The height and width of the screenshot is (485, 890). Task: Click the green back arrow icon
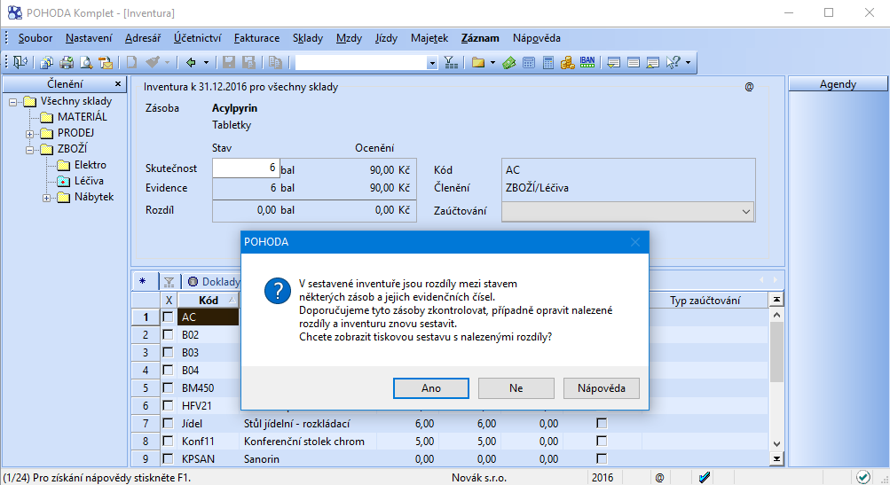click(x=192, y=62)
